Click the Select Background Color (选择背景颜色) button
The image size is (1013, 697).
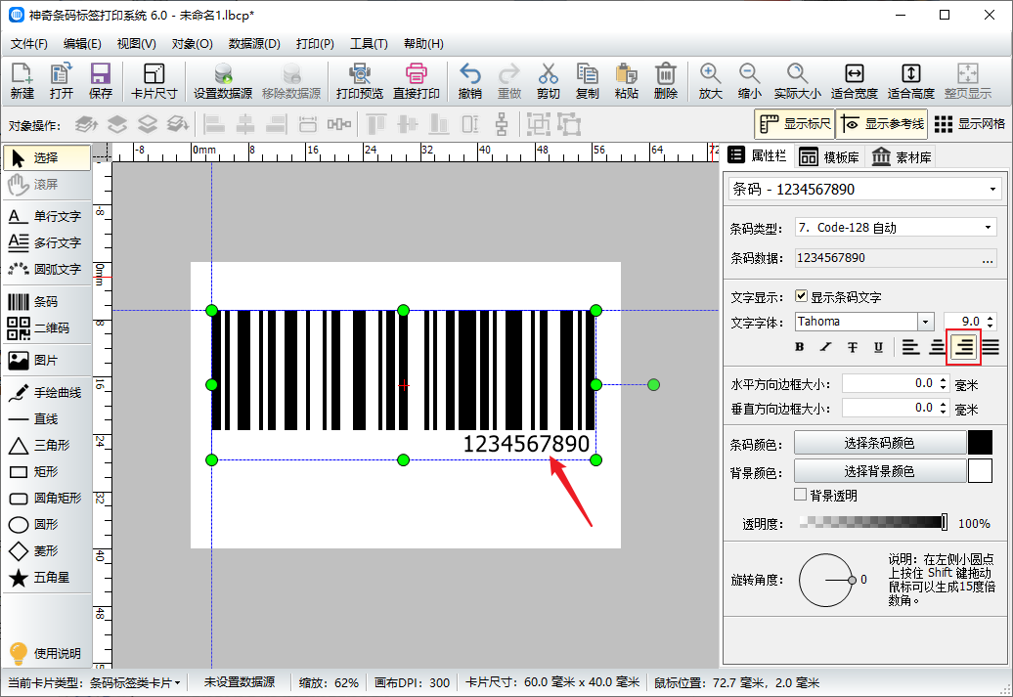[x=879, y=471]
